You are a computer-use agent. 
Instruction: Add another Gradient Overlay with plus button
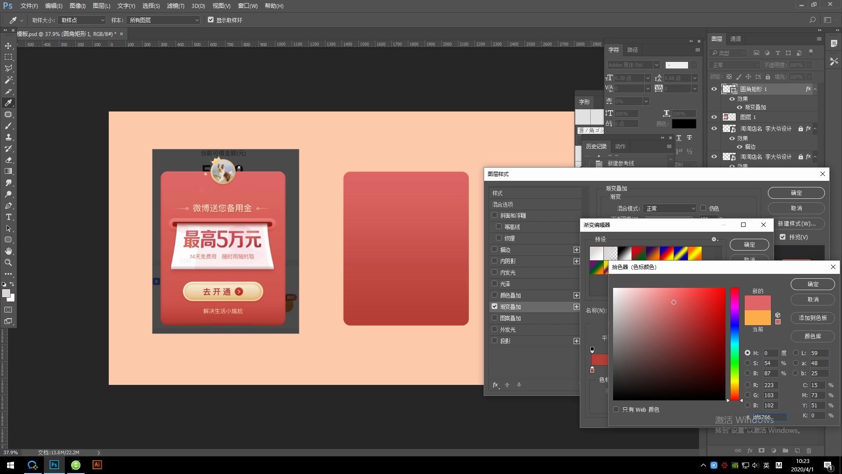point(577,307)
